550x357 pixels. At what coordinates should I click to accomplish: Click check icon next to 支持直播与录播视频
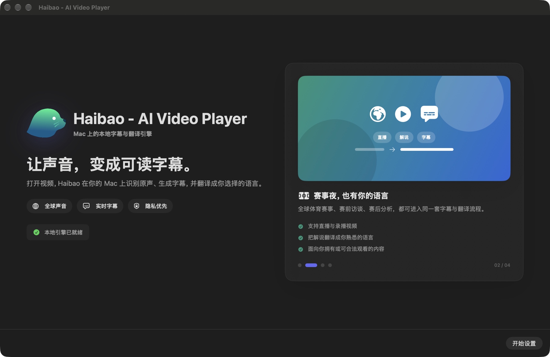(301, 226)
